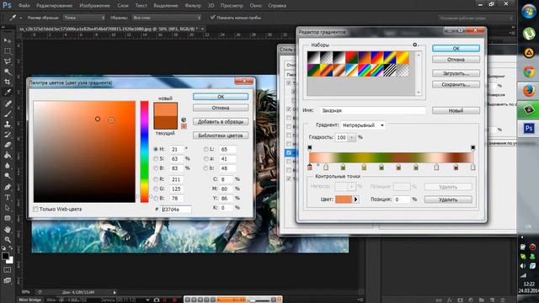Select the Healing Brush tool
This screenshot has width=539, height=303.
coord(8,104)
